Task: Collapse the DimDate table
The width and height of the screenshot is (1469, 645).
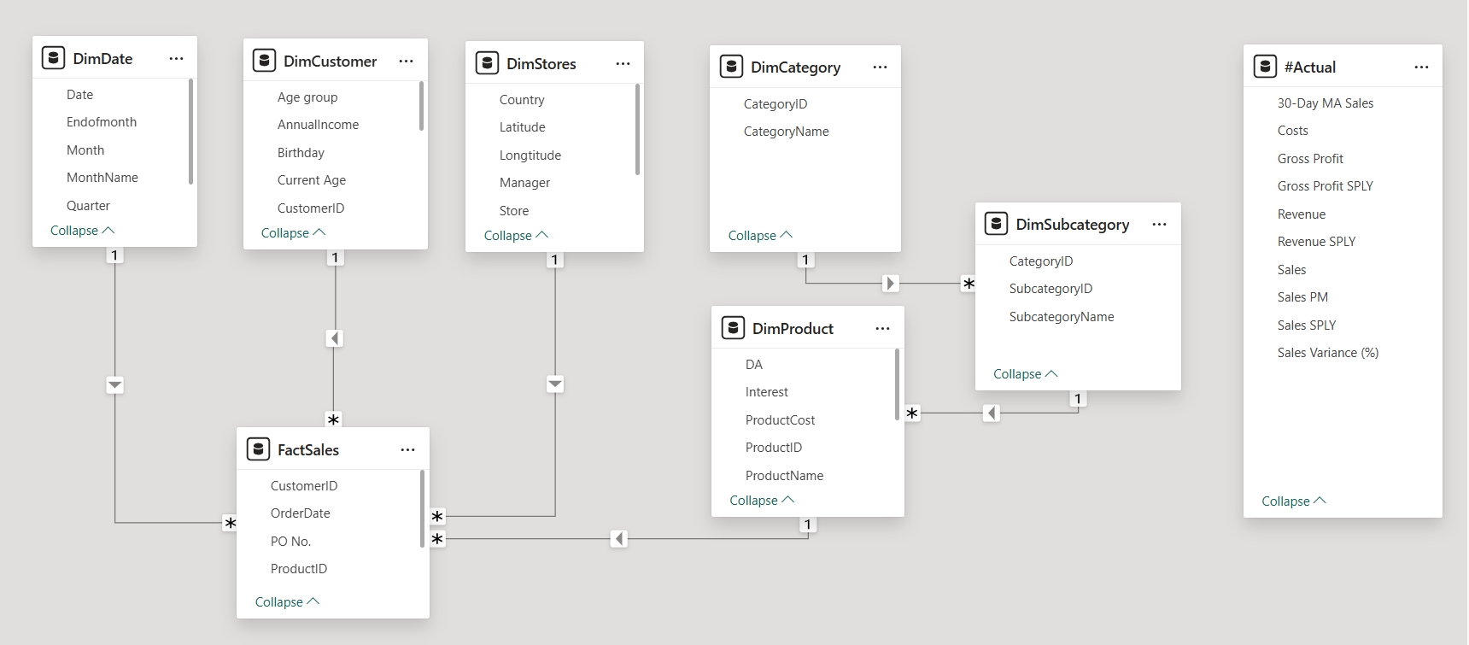Action: pos(82,231)
